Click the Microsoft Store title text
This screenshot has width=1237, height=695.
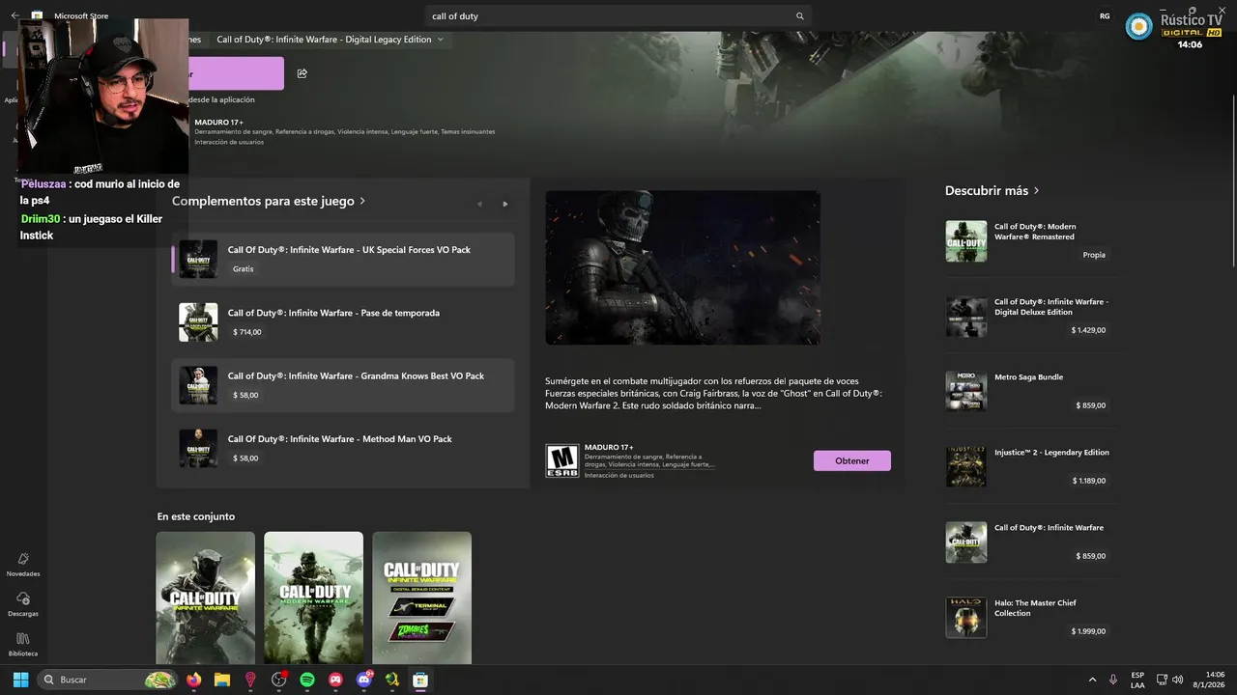(x=81, y=16)
